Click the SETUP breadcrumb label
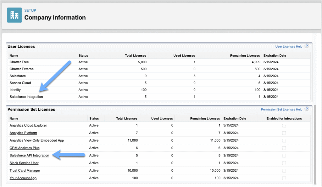The height and width of the screenshot is (187, 322). 30,10
